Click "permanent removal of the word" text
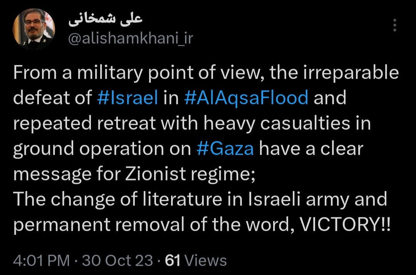This screenshot has width=416, height=275. (154, 225)
